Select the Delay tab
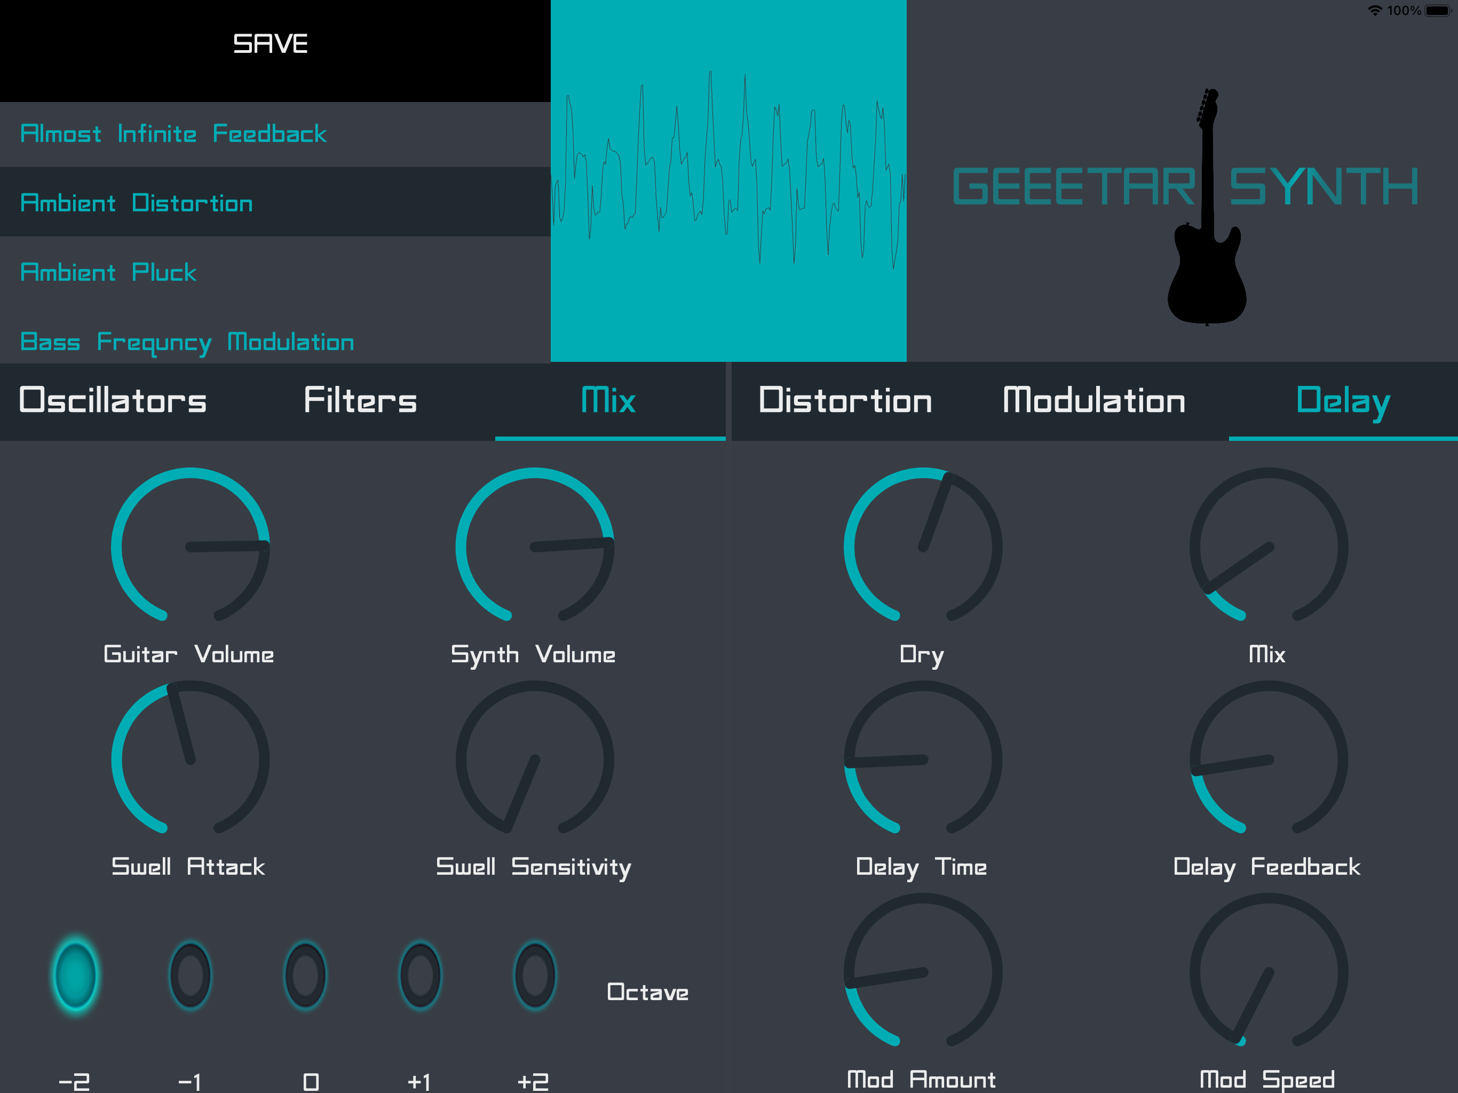The width and height of the screenshot is (1458, 1093). coord(1343,401)
